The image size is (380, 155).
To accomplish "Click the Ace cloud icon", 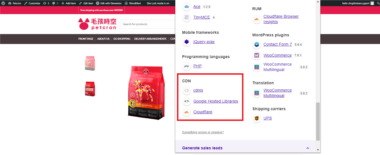I will click(x=186, y=6).
